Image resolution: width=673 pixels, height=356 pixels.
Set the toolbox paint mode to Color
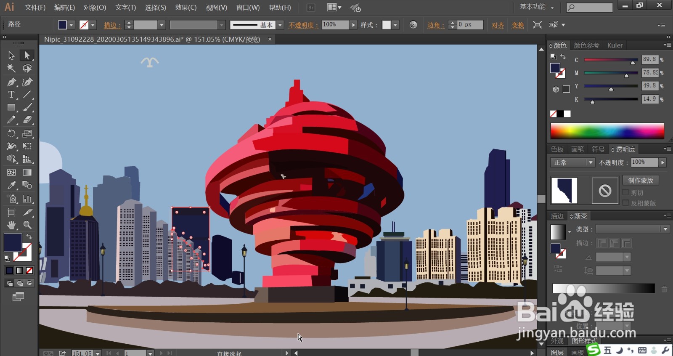[x=9, y=270]
